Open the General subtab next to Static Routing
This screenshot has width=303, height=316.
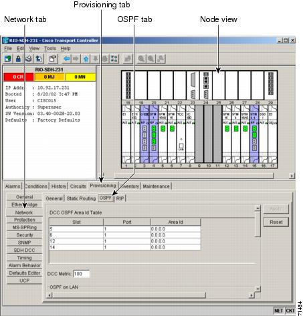tap(54, 198)
